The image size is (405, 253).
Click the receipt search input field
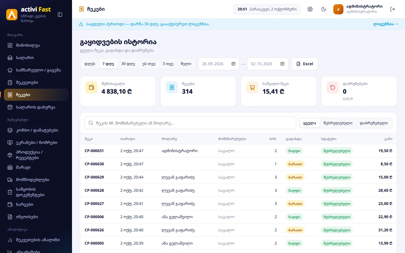tap(190, 123)
